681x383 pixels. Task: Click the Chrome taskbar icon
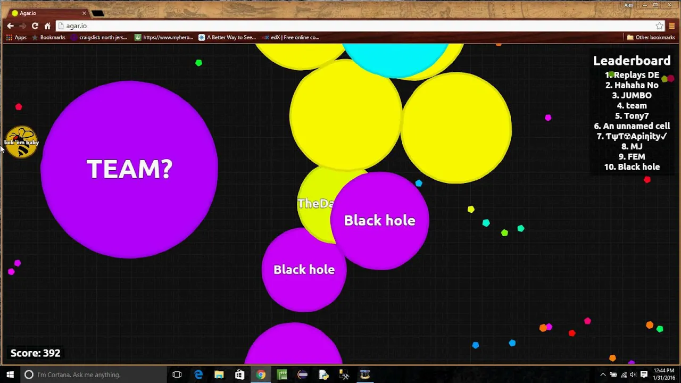261,374
